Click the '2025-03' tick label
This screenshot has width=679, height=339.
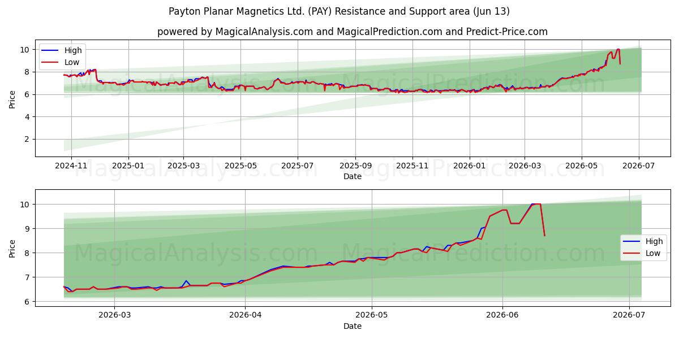[x=183, y=166]
